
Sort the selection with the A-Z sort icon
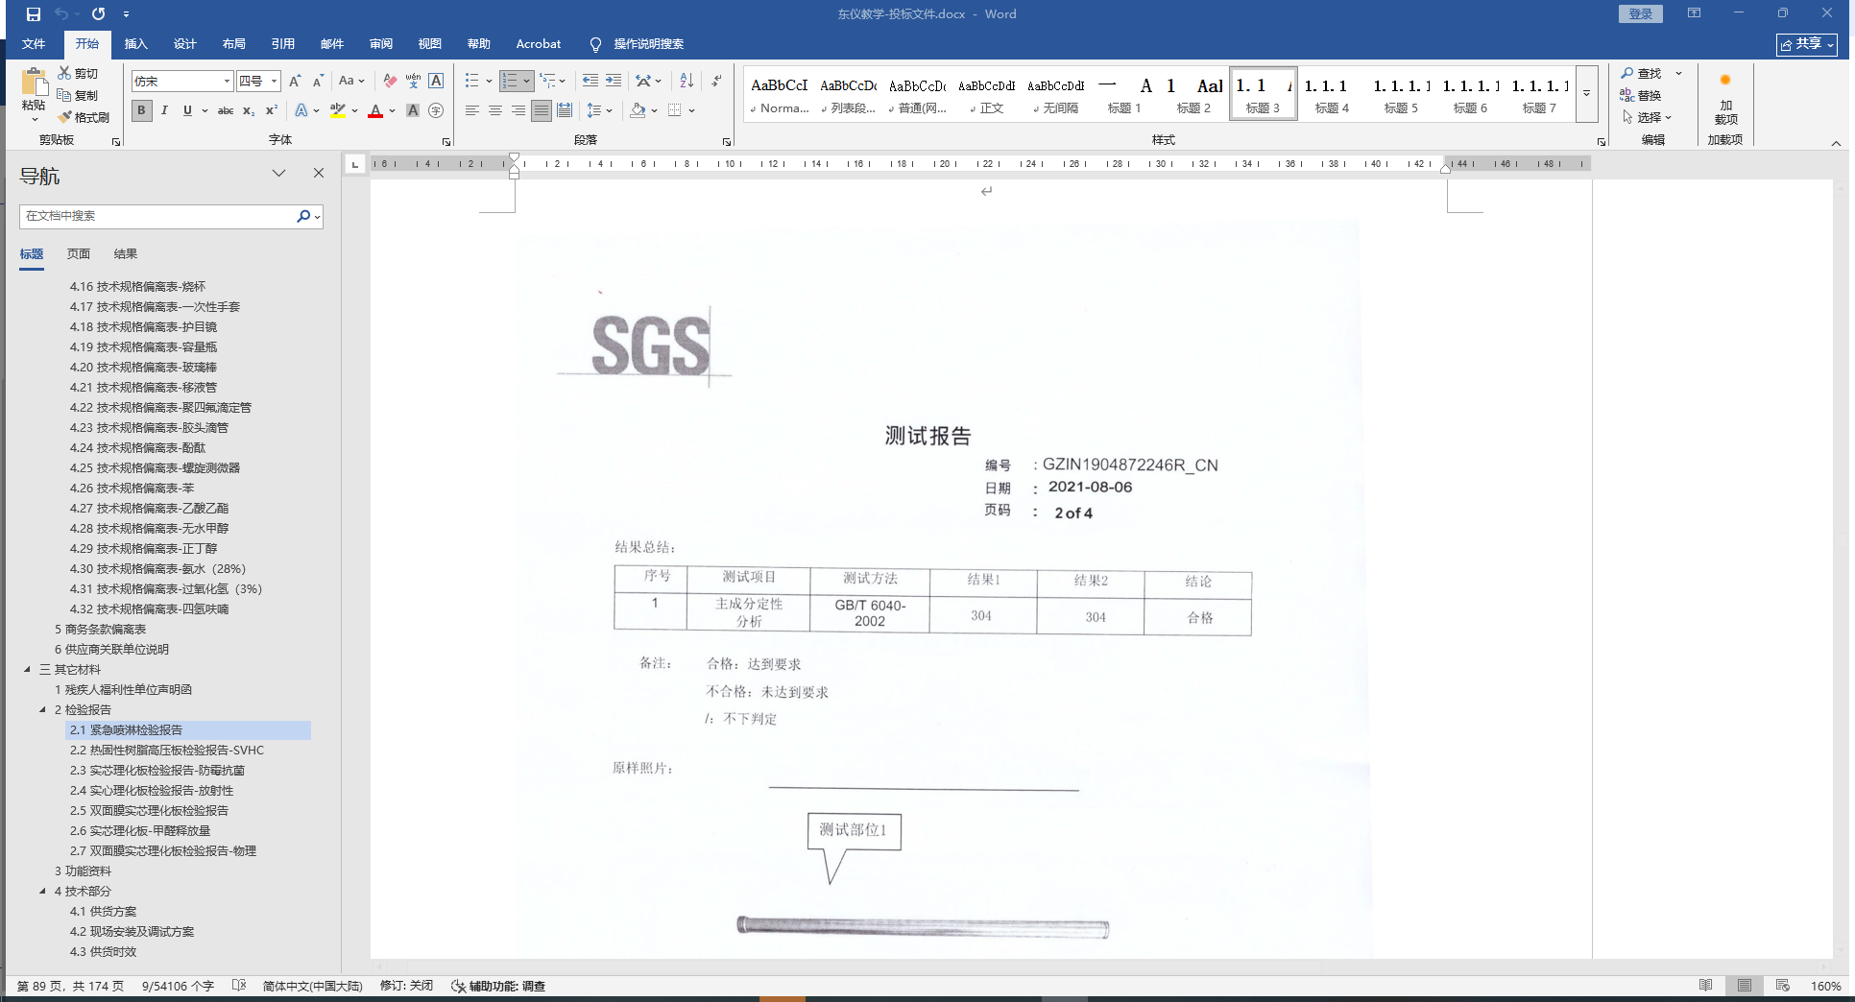tap(687, 82)
